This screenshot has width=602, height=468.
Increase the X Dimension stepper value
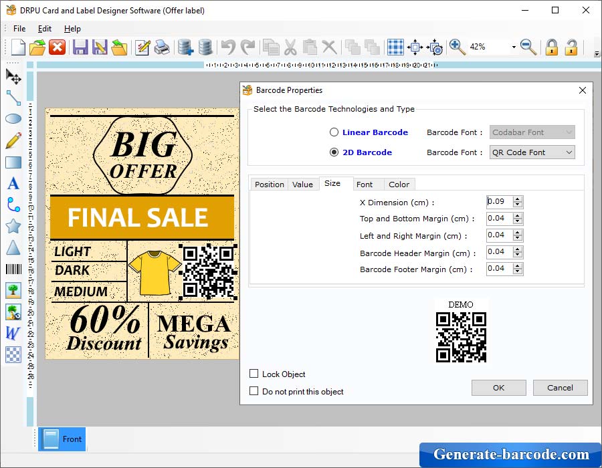[518, 199]
